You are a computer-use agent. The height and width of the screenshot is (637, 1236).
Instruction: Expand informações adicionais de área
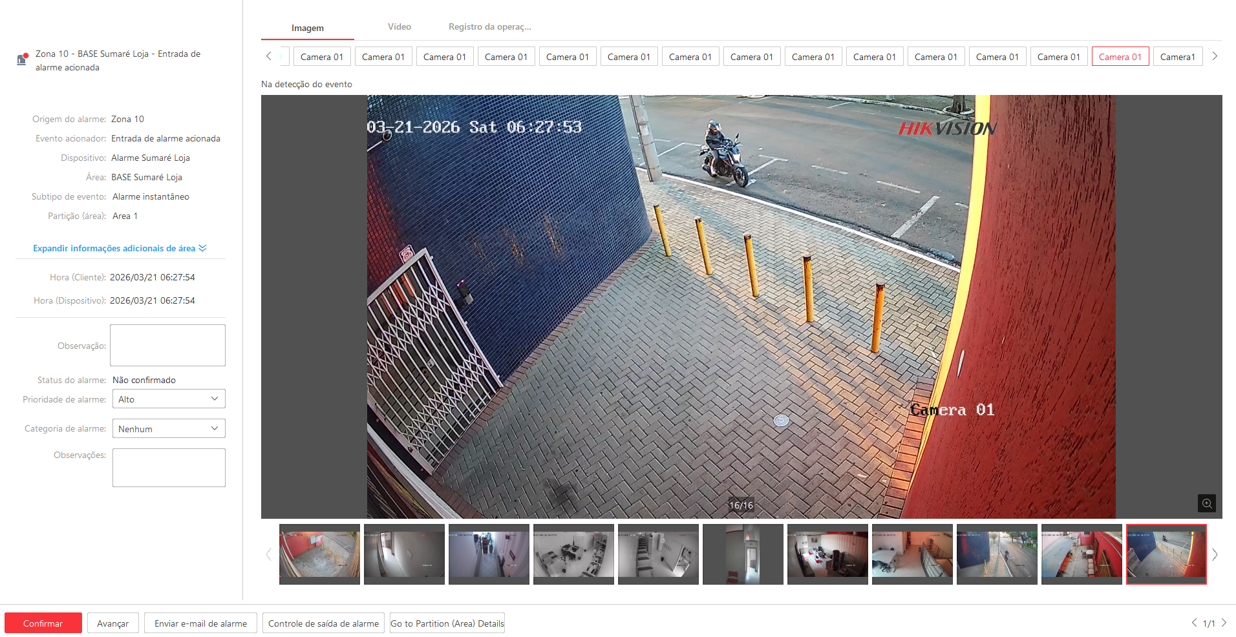(120, 249)
